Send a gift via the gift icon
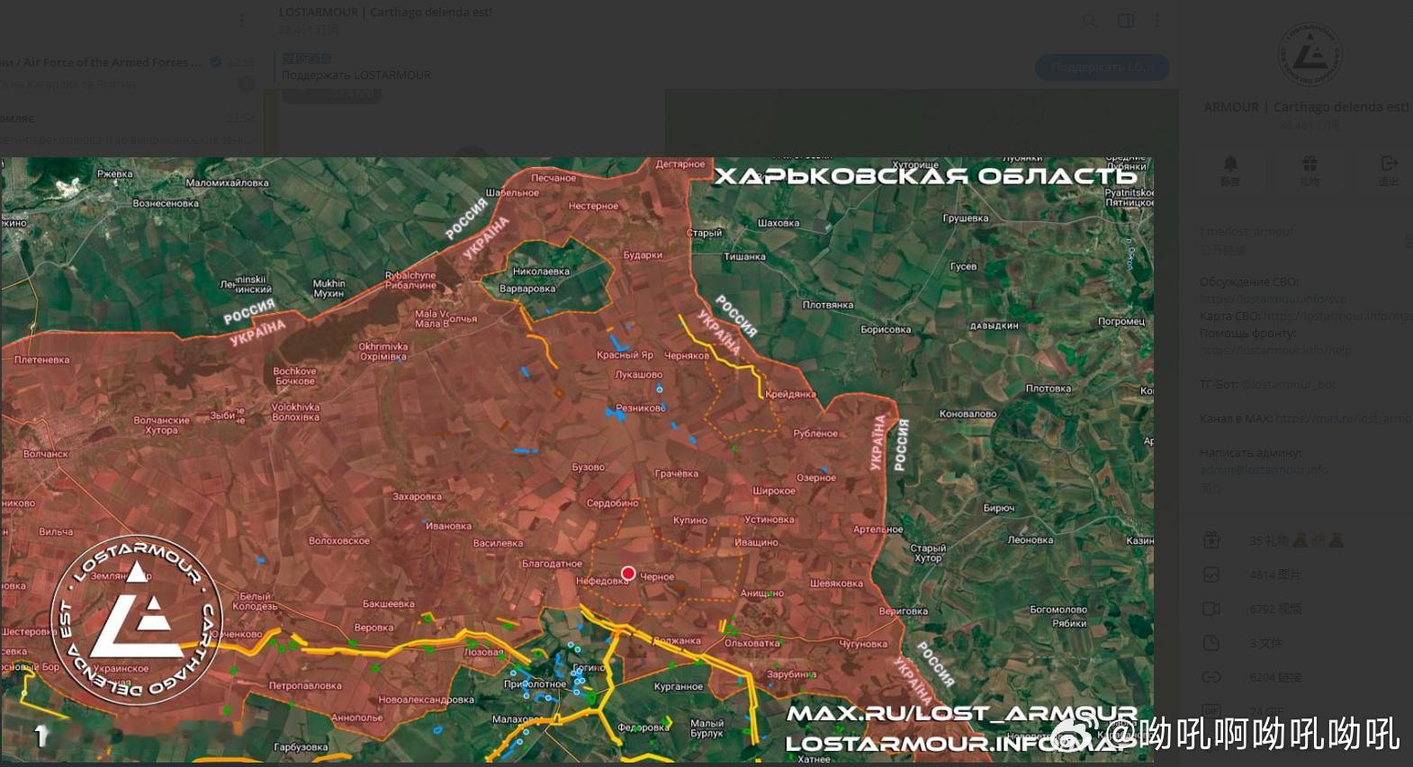This screenshot has height=767, width=1413. click(1309, 169)
